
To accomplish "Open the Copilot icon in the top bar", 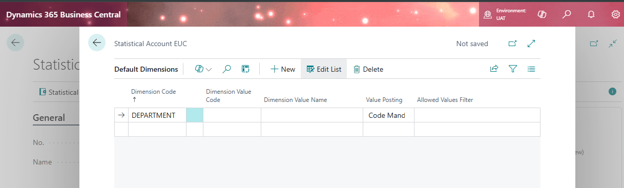I will point(542,14).
